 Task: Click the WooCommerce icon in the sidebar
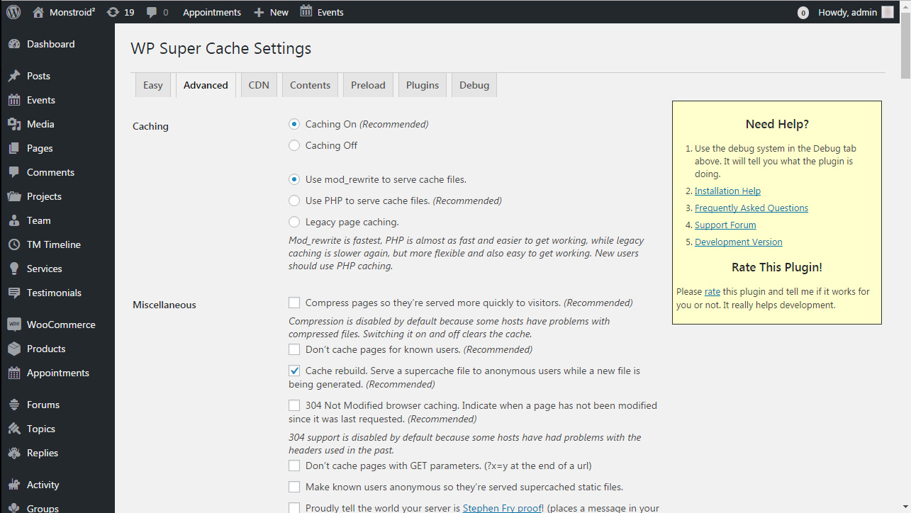pos(14,325)
